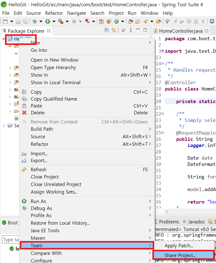
Task: Click the Run Last Tool coverage icon
Action: [x=61, y=21]
